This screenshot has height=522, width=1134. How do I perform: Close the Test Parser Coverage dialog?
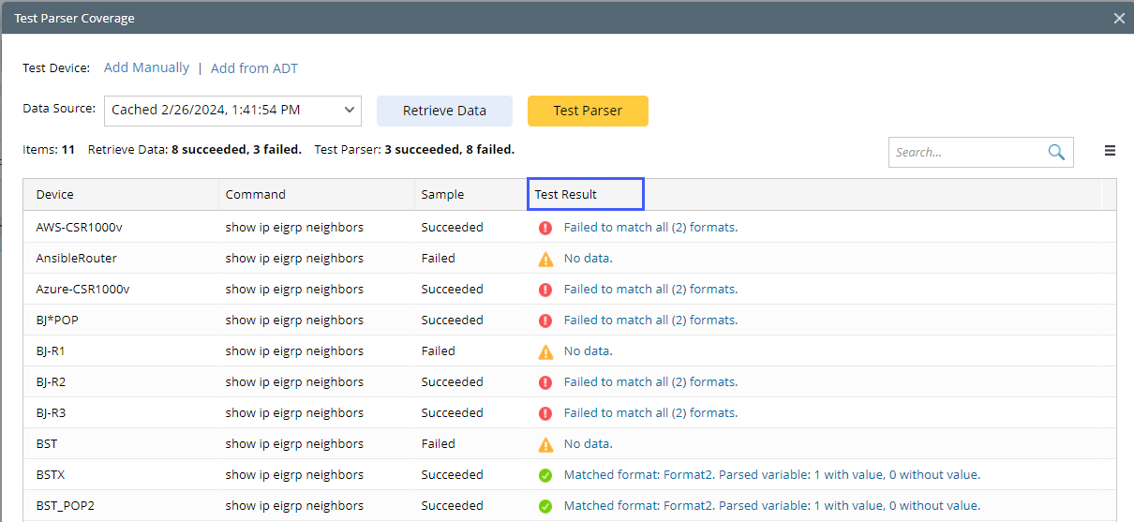pyautogui.click(x=1119, y=18)
